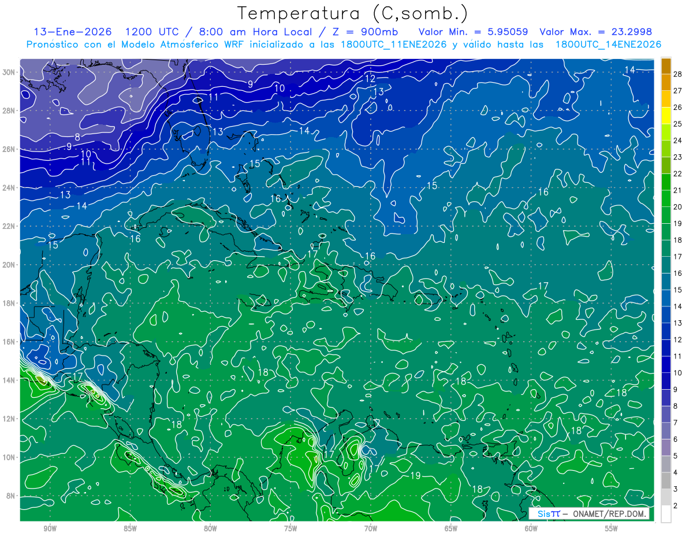Click the color scale label 6
693x536 pixels.
[676, 439]
